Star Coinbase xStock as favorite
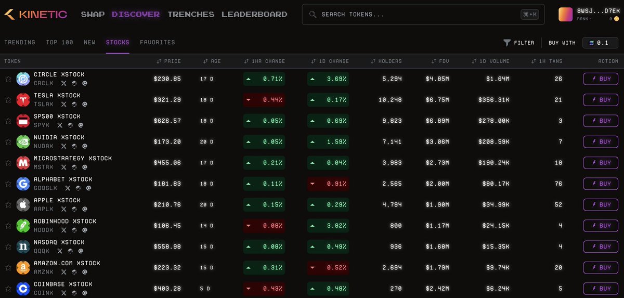Viewport: 624px width, 298px height. point(8,289)
